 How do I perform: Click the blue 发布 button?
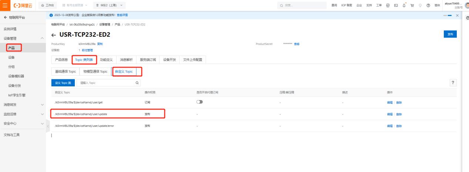(x=450, y=34)
